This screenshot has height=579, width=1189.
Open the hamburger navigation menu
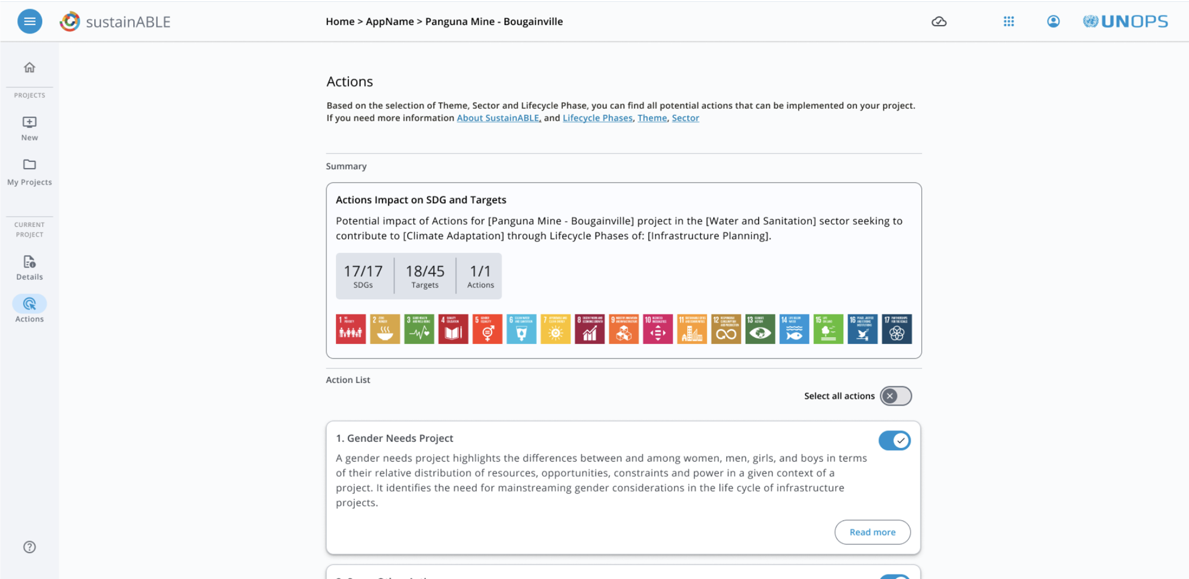point(29,21)
